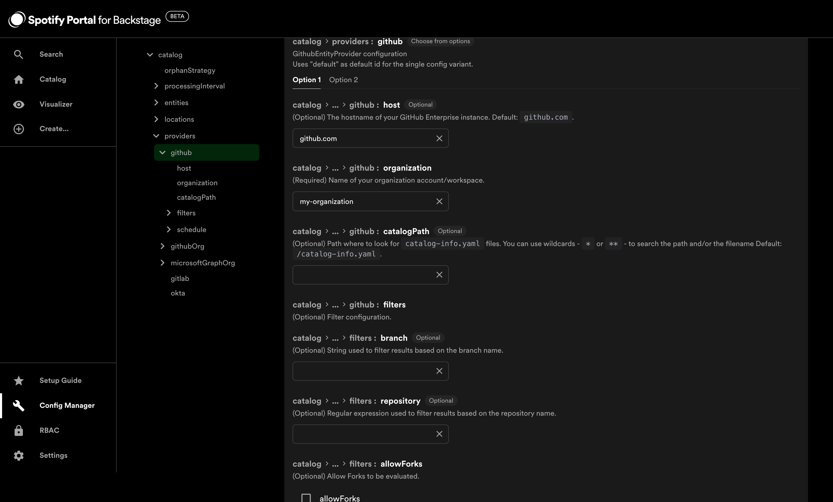The image size is (833, 502).
Task: Open Setup Guide from the sidebar
Action: tap(60, 380)
